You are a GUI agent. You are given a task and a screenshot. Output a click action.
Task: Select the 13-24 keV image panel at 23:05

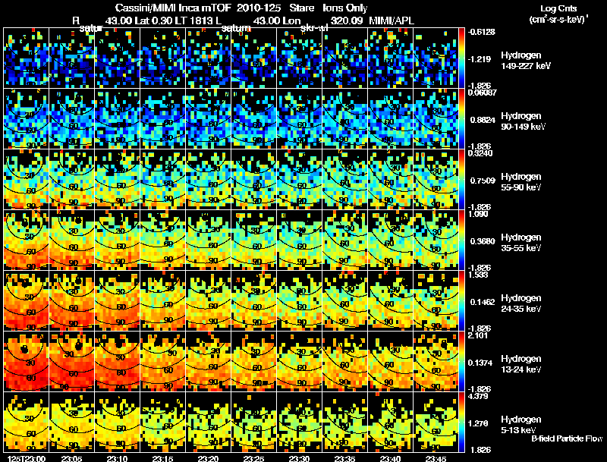coord(72,362)
